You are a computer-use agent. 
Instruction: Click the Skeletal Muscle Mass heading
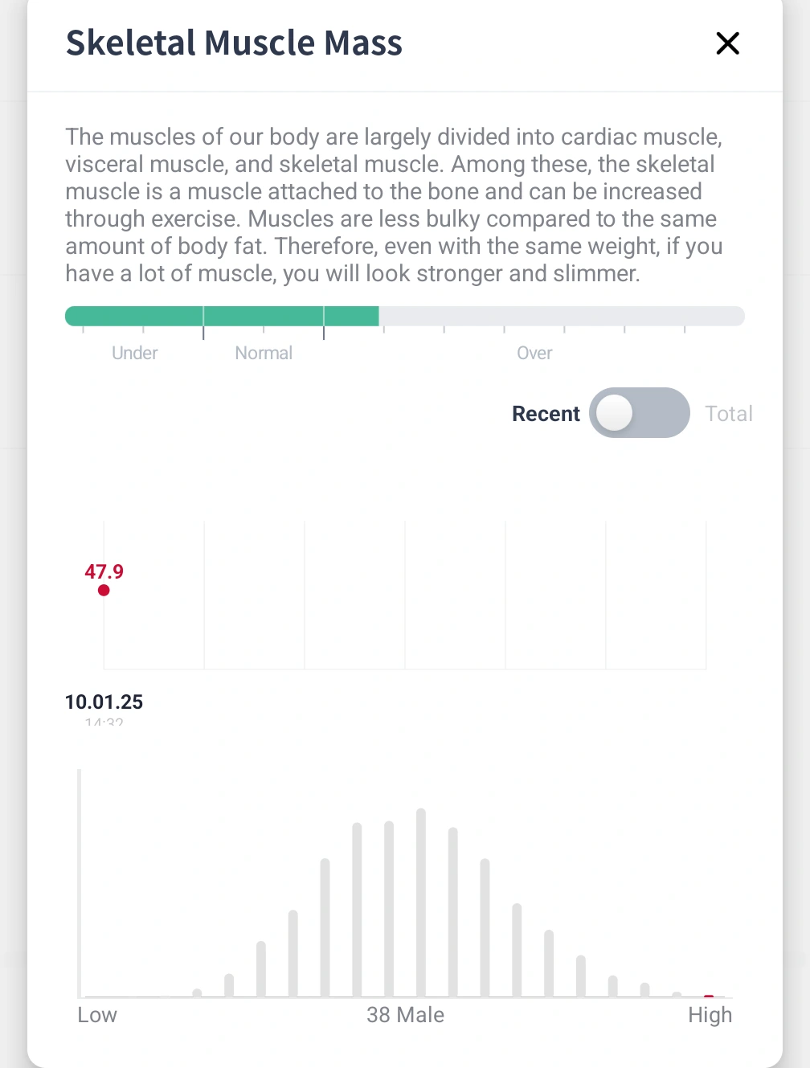click(234, 43)
